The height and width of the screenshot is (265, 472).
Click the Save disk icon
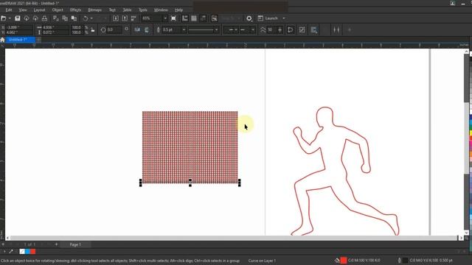(18, 18)
